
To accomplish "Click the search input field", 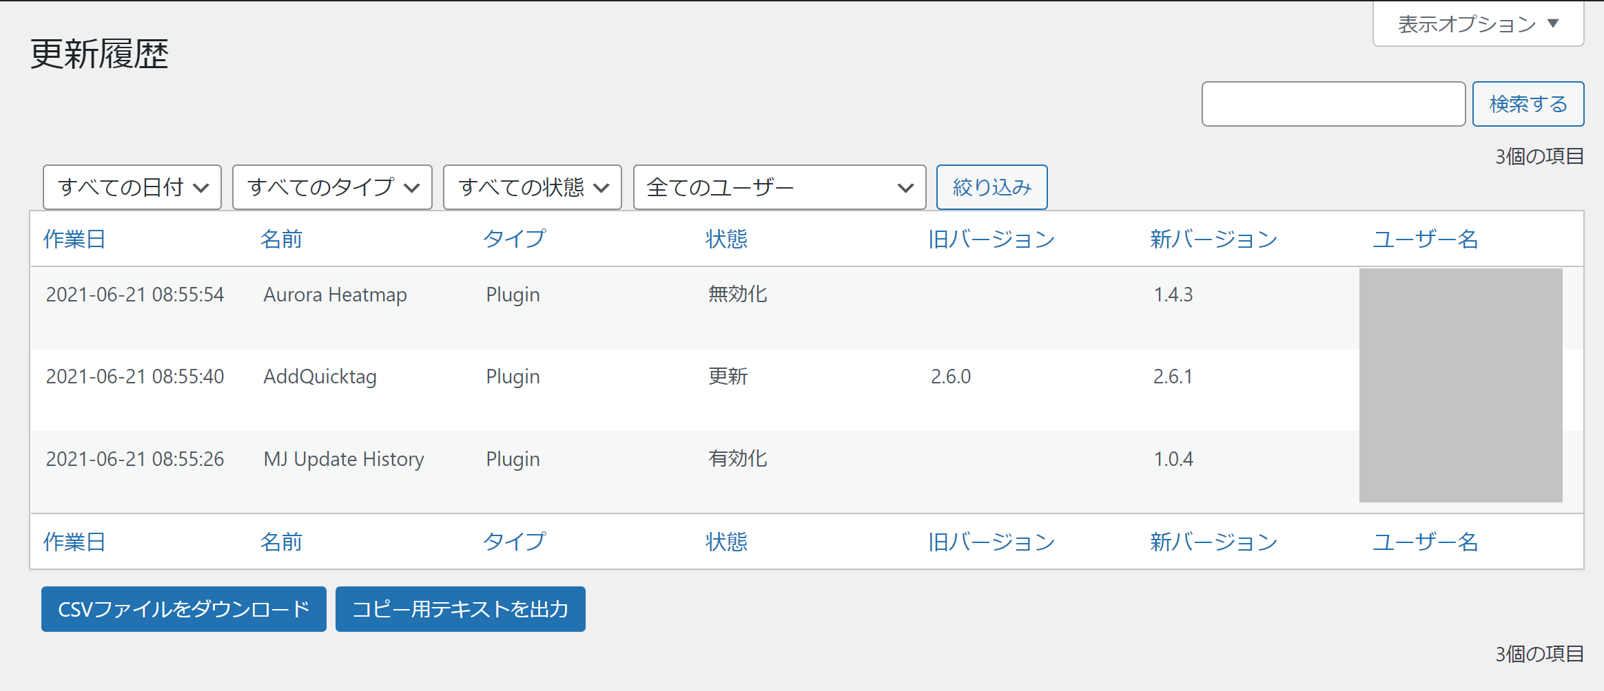I will point(1333,104).
